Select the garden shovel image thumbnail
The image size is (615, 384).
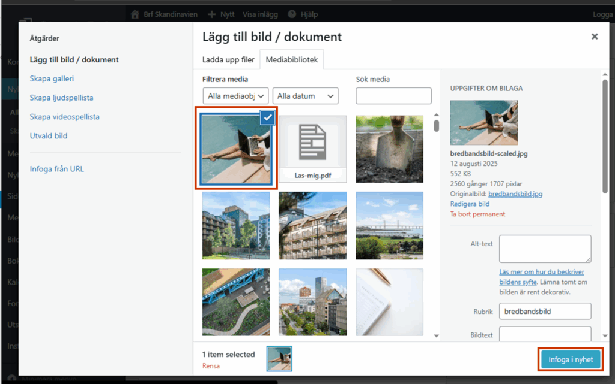(389, 149)
